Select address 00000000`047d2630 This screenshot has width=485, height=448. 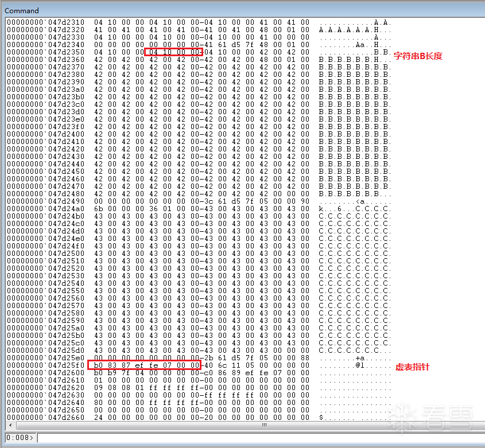[x=45, y=395]
